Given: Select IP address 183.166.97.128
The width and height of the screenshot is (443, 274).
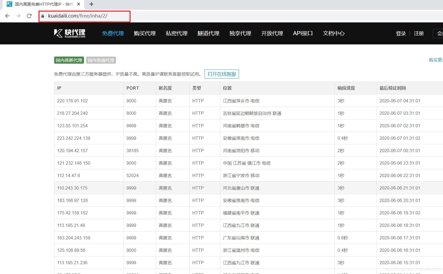Looking at the screenshot, I should pos(72,200).
